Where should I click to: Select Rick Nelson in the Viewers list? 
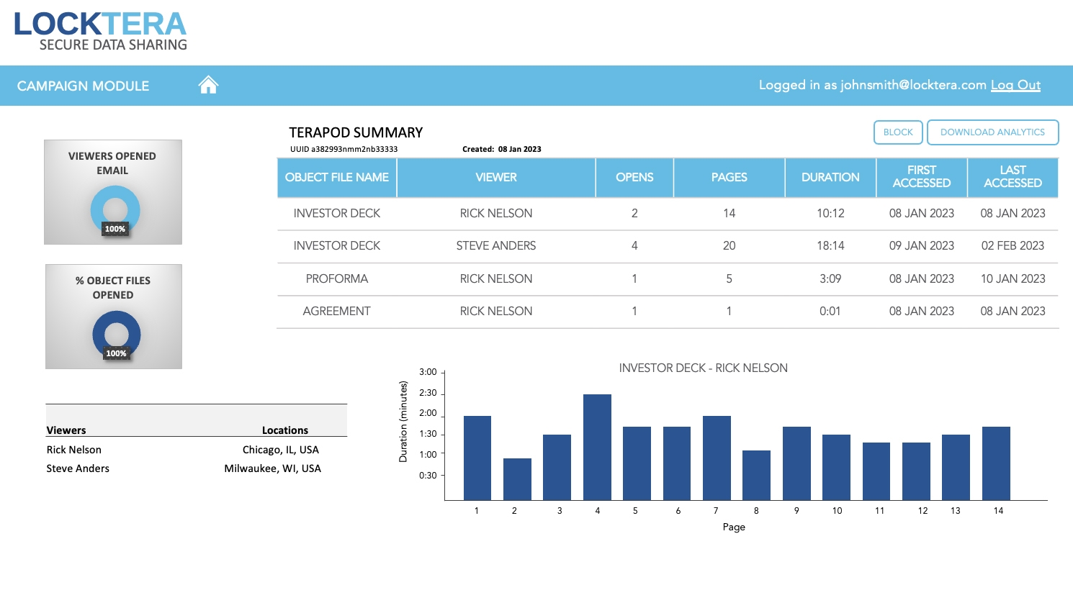pos(73,449)
